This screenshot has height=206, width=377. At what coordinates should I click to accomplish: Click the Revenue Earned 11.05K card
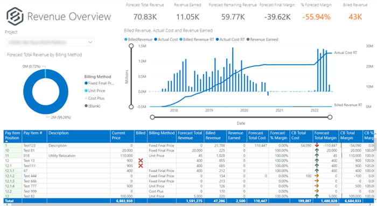tap(187, 12)
